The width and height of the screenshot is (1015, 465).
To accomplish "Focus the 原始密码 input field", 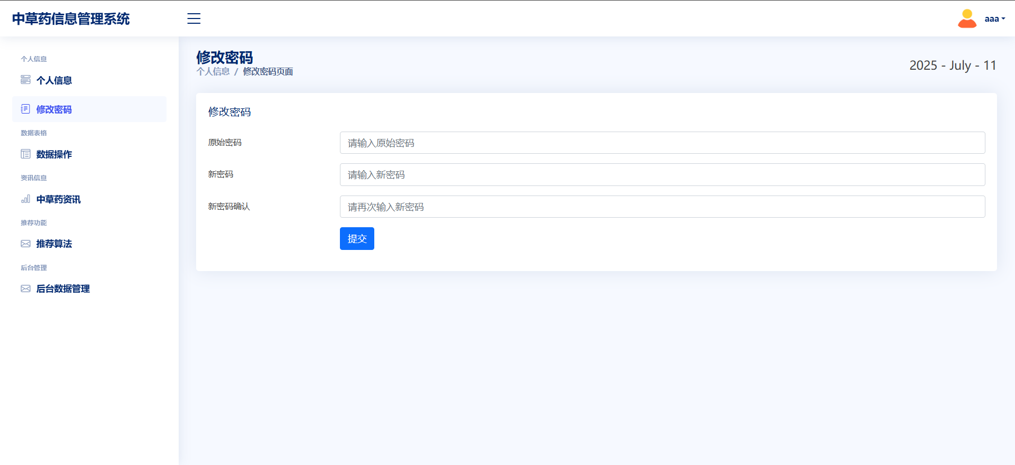I will 662,143.
